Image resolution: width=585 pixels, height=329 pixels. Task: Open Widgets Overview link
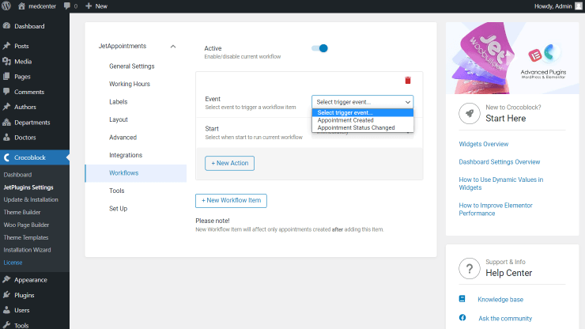(484, 144)
